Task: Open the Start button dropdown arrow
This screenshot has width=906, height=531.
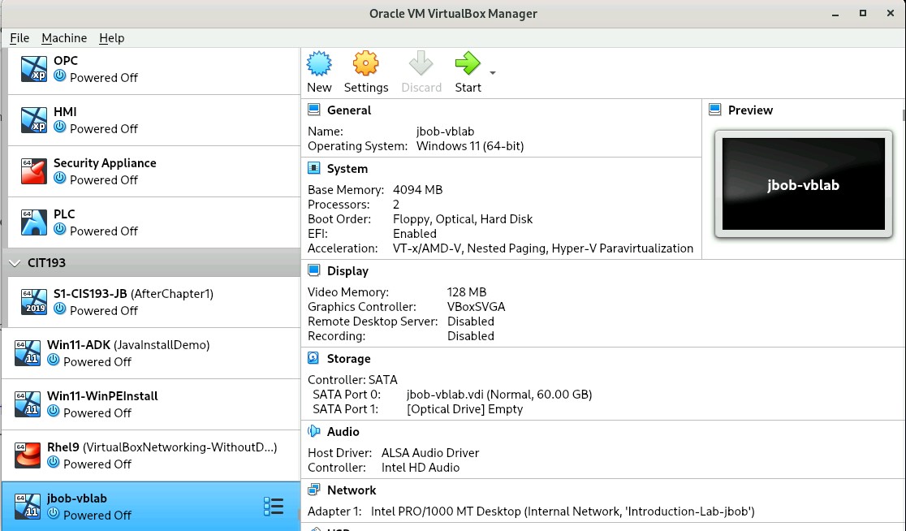Action: pyautogui.click(x=493, y=73)
